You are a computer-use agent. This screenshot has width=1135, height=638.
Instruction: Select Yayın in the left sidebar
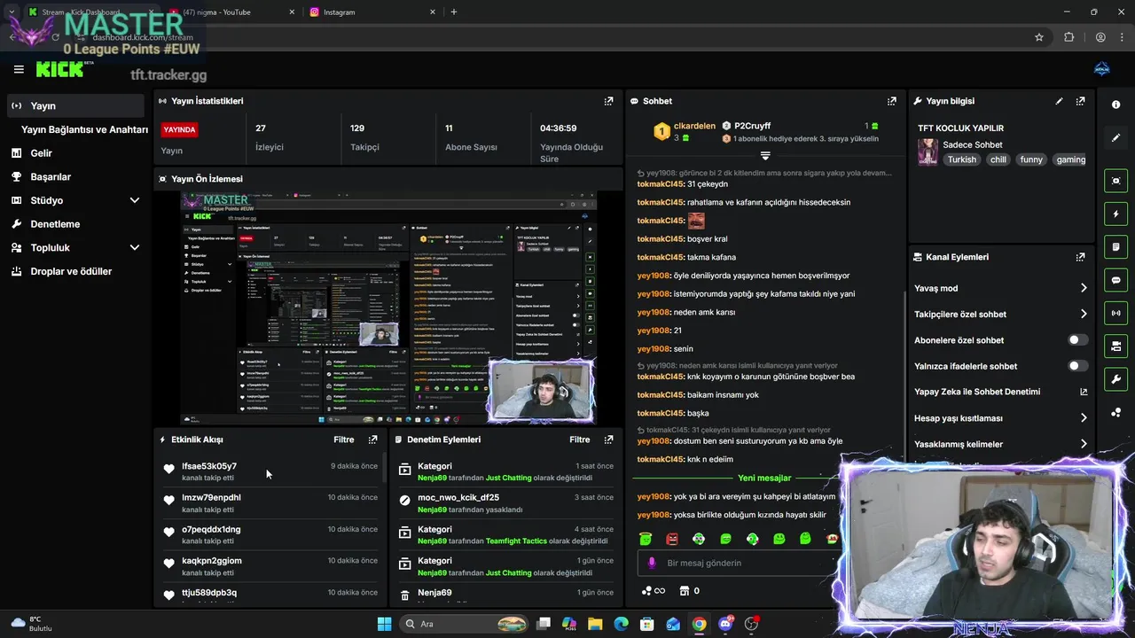(76, 105)
